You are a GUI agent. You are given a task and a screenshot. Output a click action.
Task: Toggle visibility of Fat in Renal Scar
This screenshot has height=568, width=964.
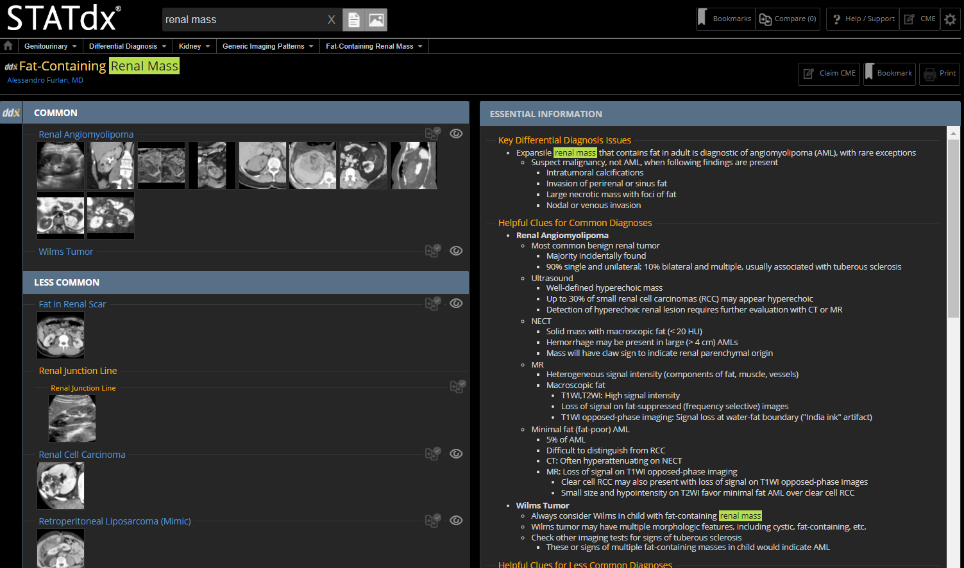click(x=456, y=304)
